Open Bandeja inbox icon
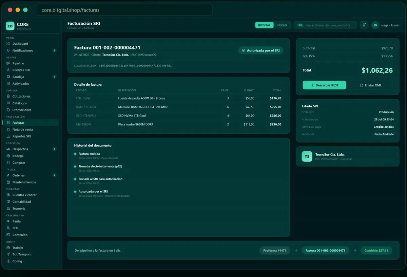407x277 pixels. tap(8, 77)
